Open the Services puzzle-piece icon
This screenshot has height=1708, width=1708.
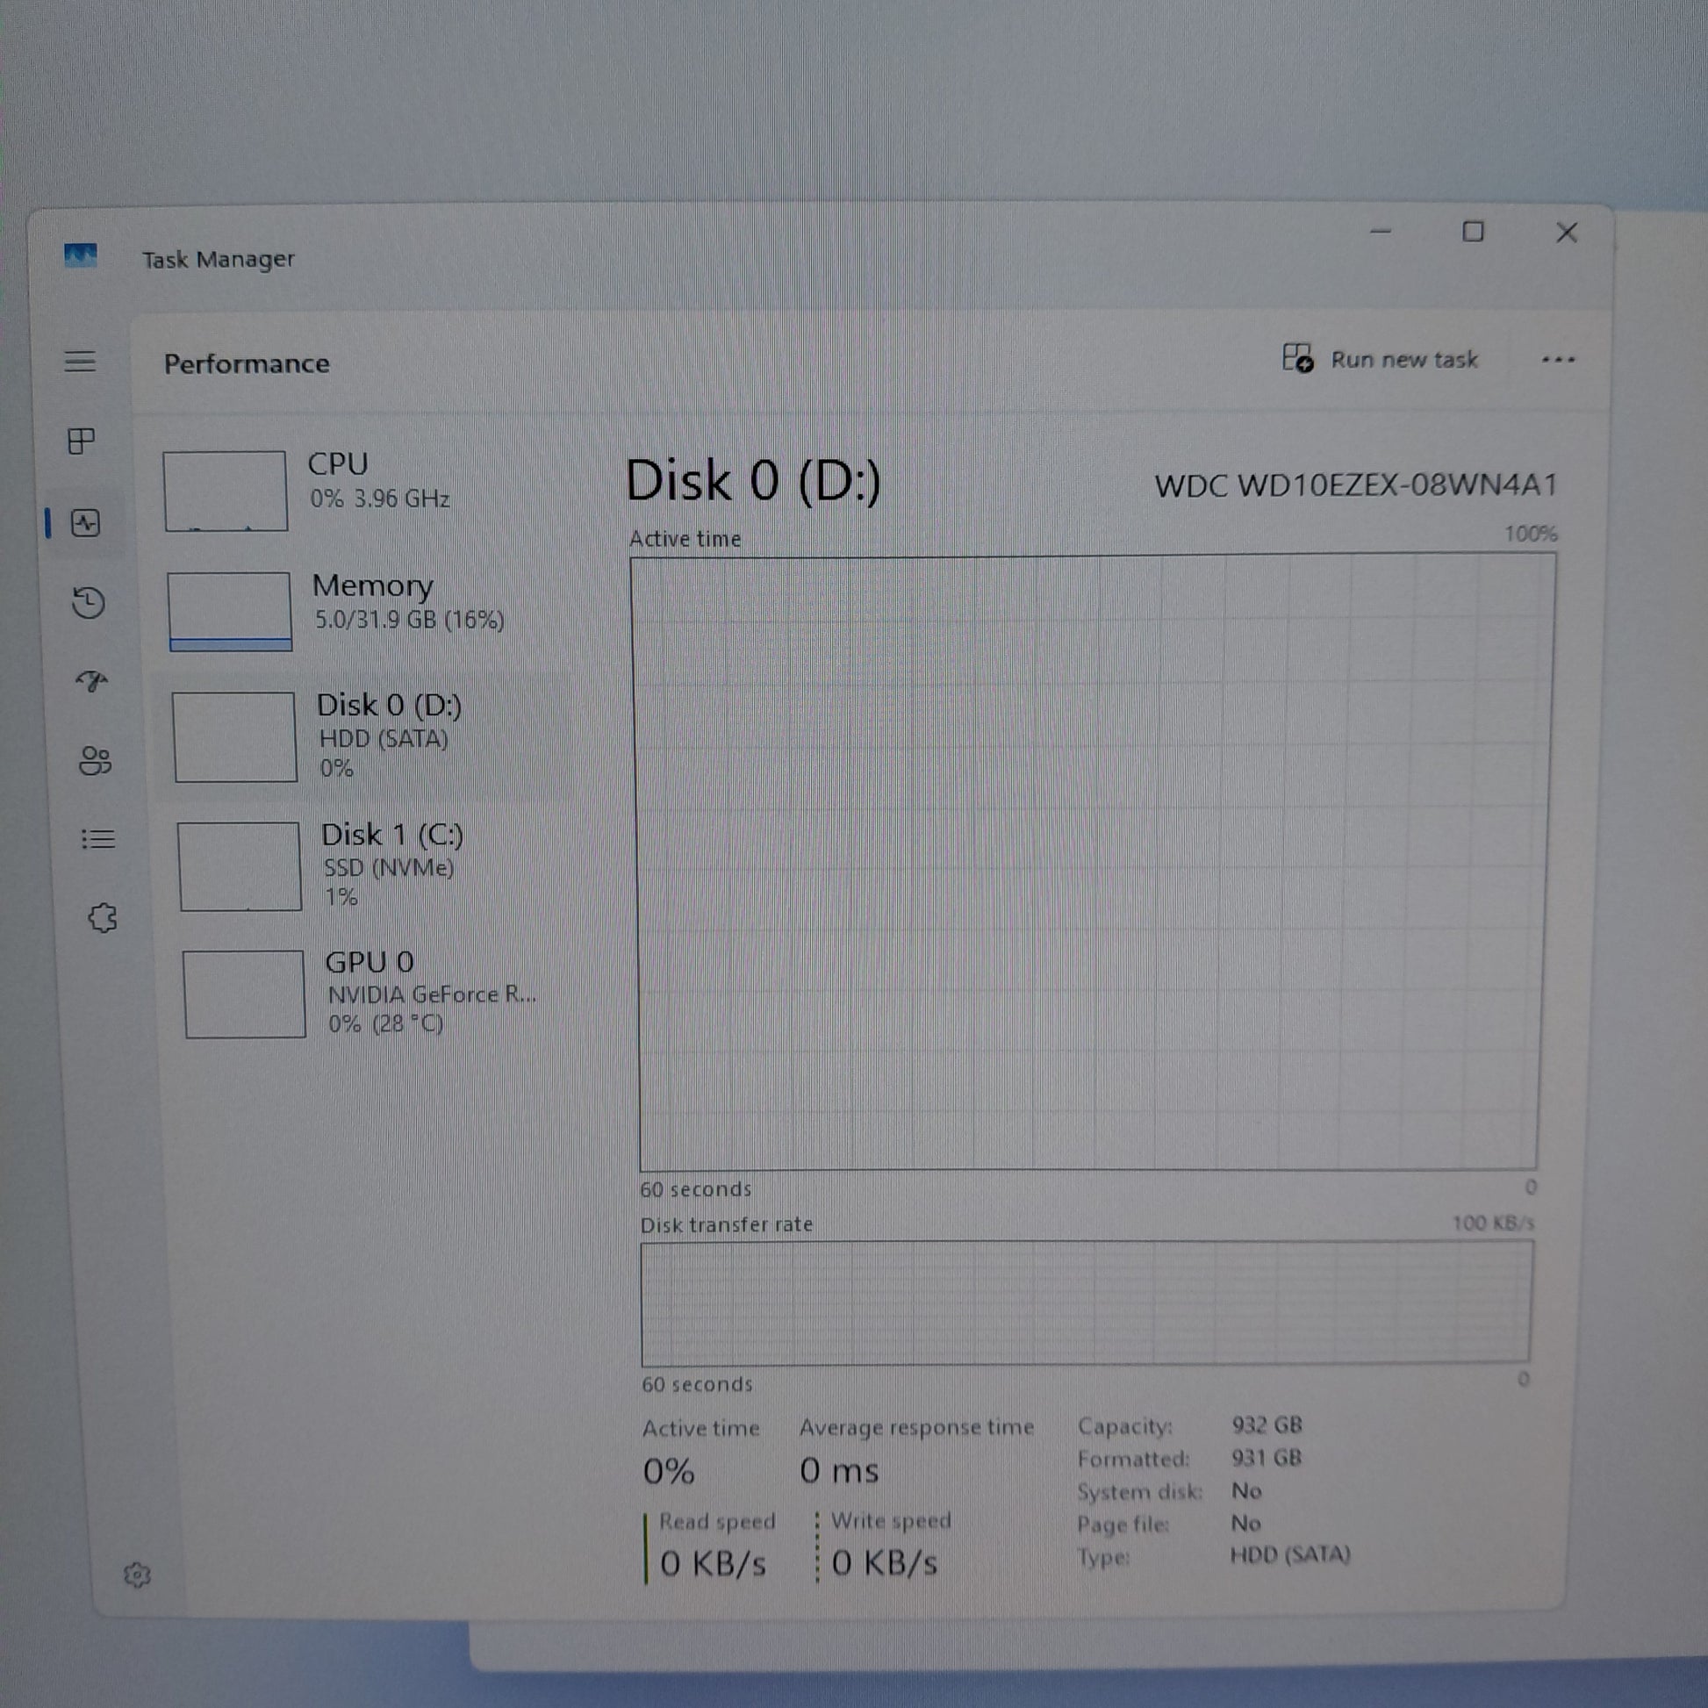(103, 918)
